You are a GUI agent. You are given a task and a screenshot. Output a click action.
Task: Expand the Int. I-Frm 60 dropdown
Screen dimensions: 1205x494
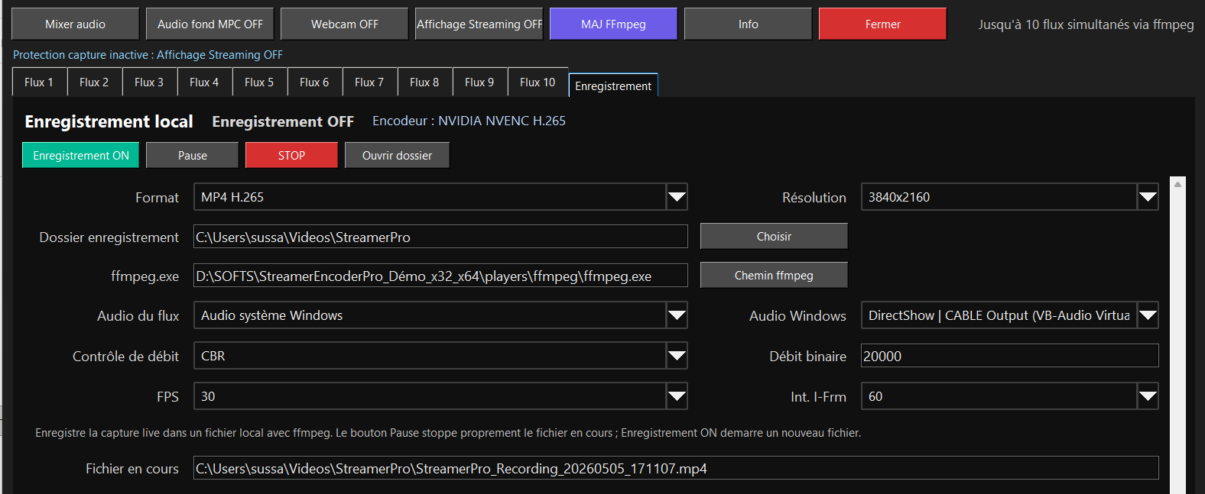point(1009,396)
